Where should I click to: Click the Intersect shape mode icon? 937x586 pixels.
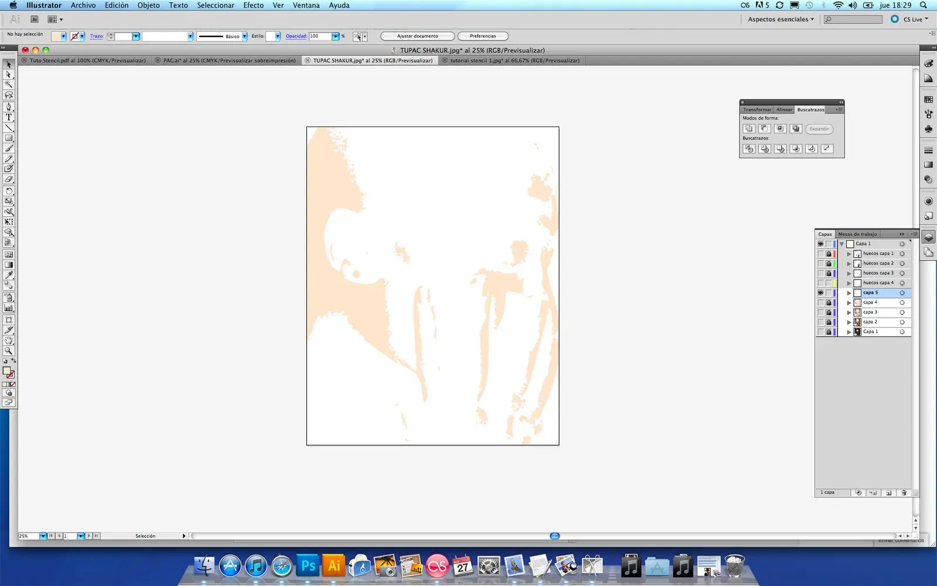coord(780,128)
